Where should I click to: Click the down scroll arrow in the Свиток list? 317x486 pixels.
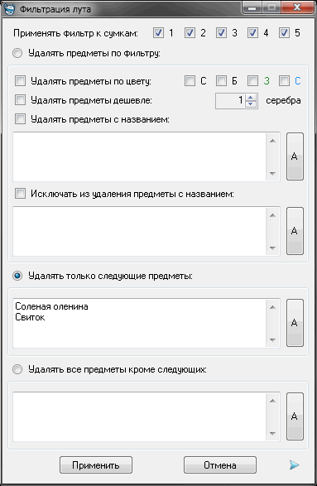tap(272, 340)
